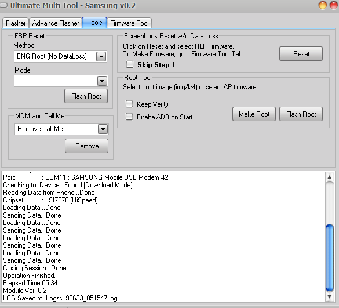
Task: Click the log scrollbar up arrow
Action: pos(330,177)
